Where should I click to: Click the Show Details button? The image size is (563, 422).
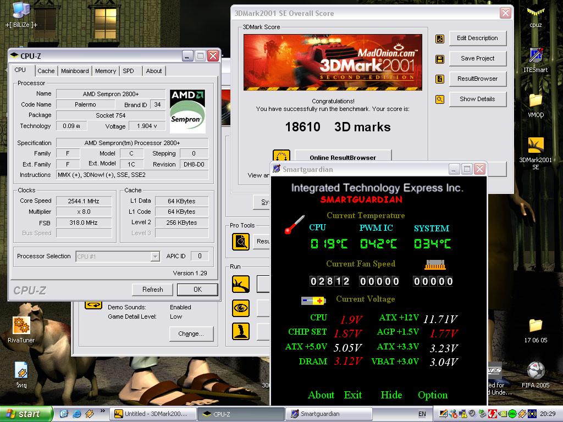(x=478, y=99)
